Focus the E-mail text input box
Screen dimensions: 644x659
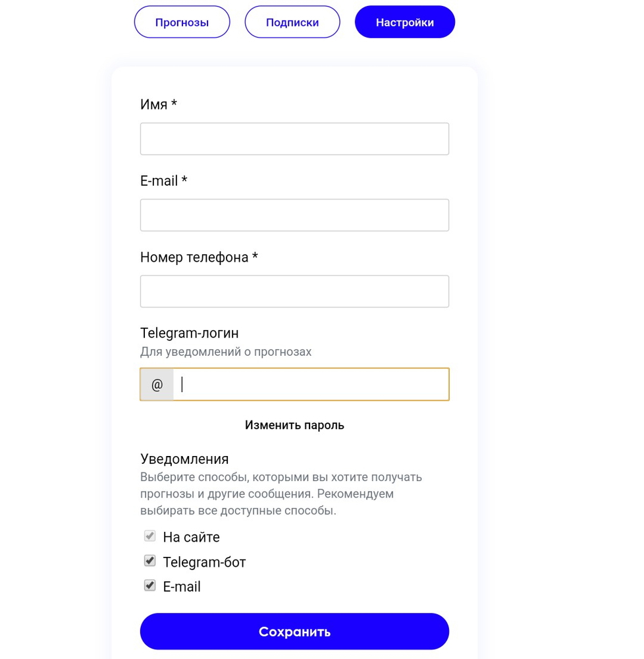[294, 215]
